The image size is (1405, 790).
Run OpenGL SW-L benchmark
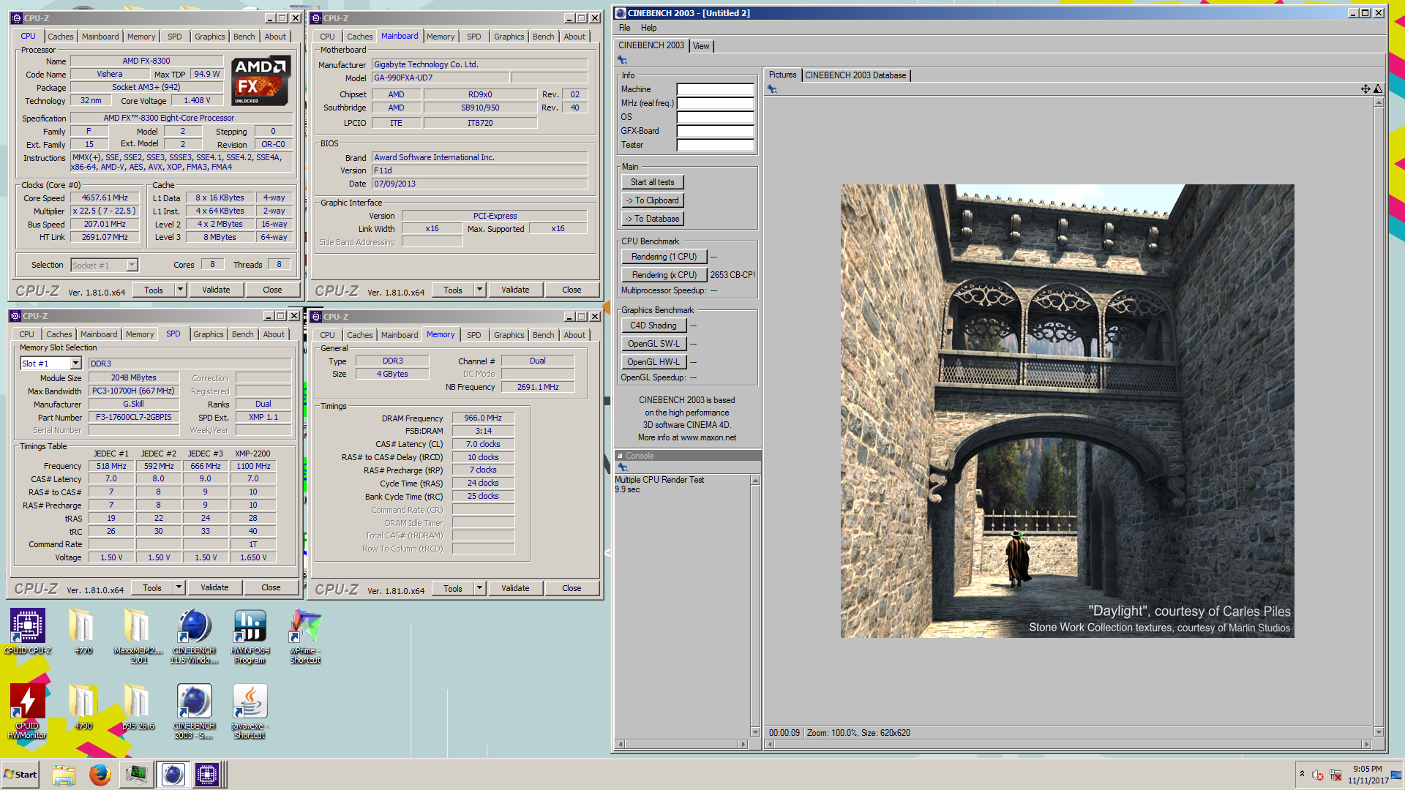(x=653, y=344)
